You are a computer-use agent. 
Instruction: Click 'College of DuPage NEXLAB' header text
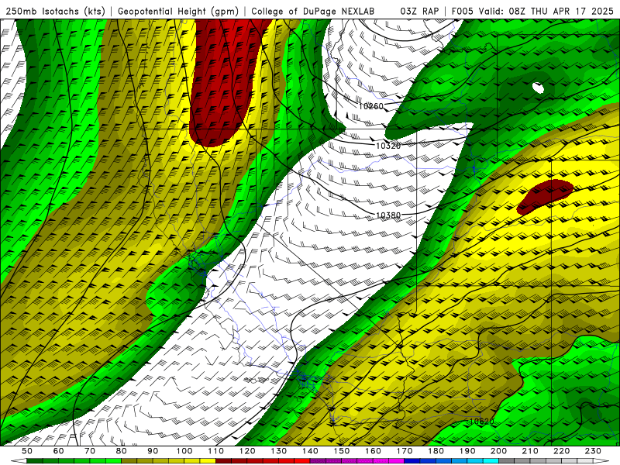pyautogui.click(x=313, y=12)
